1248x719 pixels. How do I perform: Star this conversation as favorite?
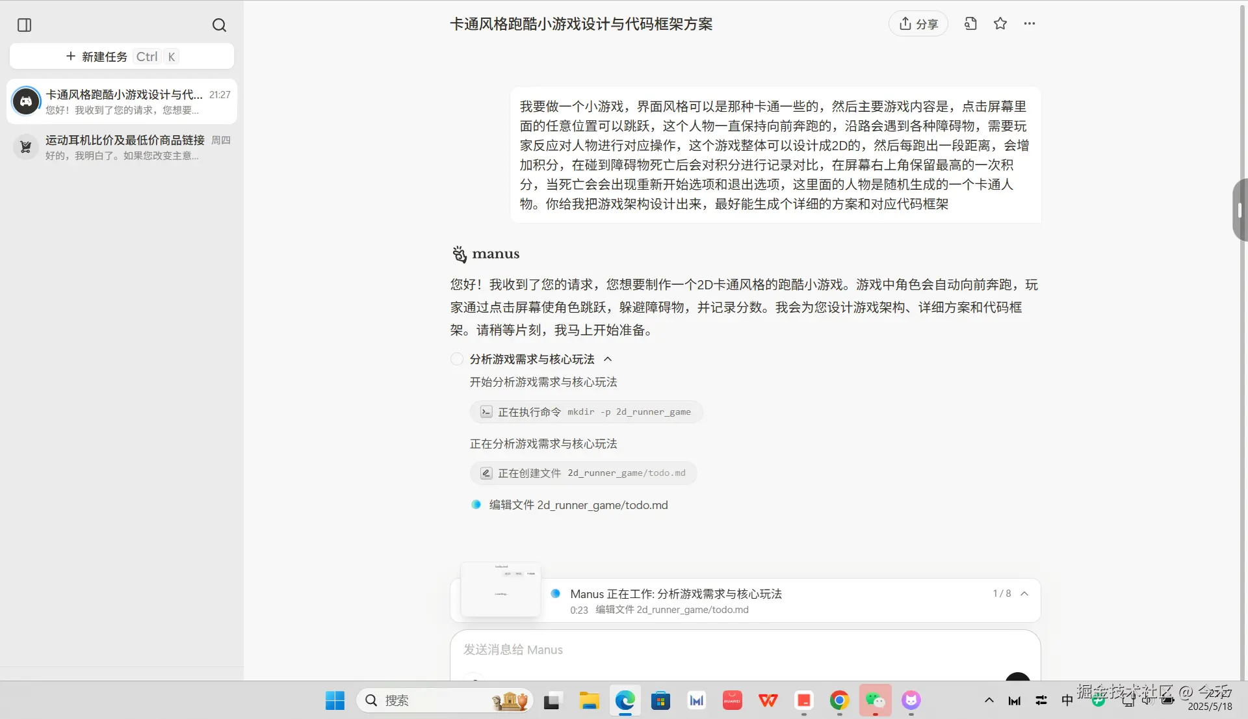[x=1000, y=23]
